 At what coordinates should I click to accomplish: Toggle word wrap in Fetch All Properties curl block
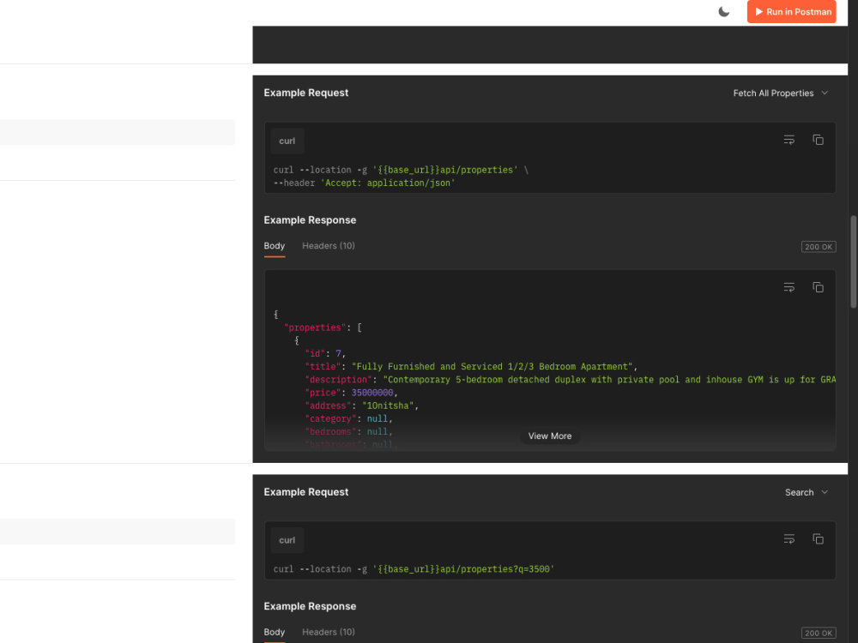pyautogui.click(x=789, y=140)
